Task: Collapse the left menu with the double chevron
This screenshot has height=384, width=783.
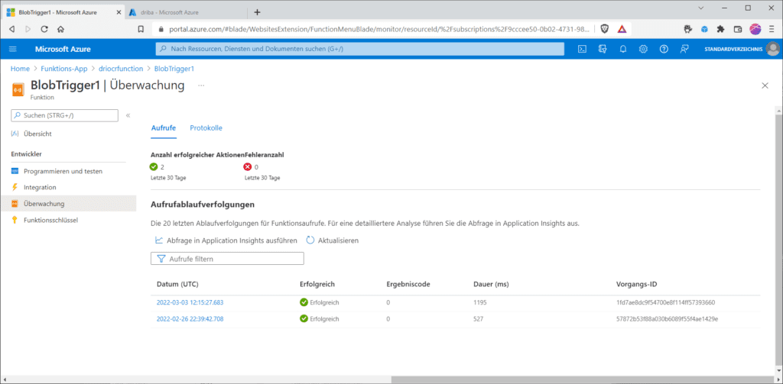Action: click(128, 115)
